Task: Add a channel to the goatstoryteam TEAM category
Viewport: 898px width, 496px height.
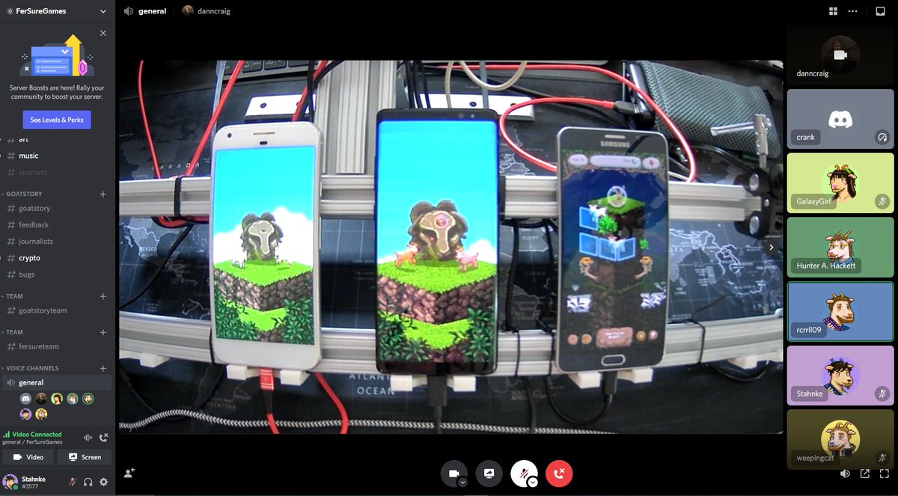Action: point(103,296)
